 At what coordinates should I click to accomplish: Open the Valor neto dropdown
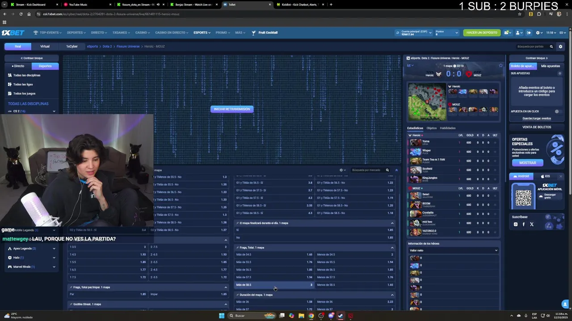[453, 251]
